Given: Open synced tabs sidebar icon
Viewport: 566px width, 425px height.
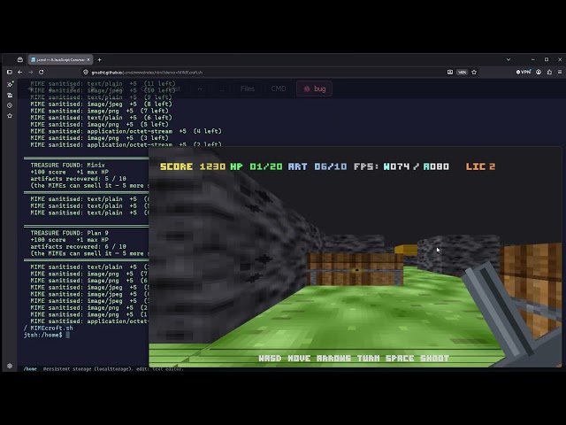Looking at the screenshot, I should point(10,95).
